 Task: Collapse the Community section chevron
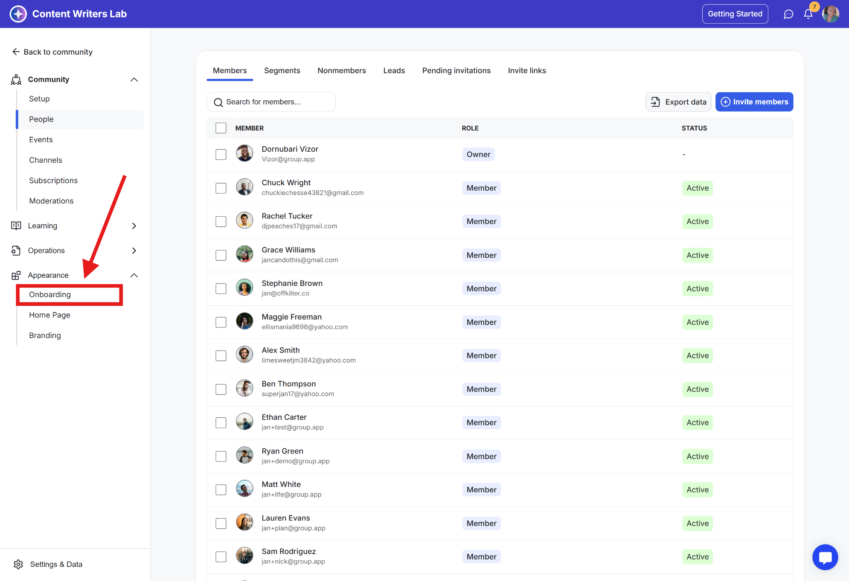coord(134,80)
